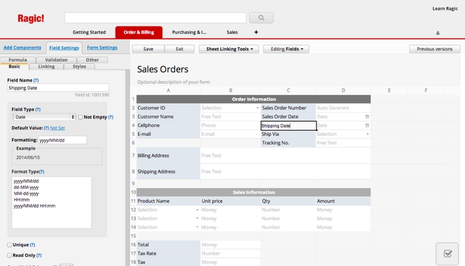Open Previous versions
Screen dimensions: 465x266
(434, 49)
